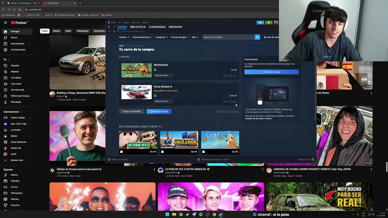The height and width of the screenshot is (218, 388).
Task: Click Windows Start button on taskbar
Action: (167, 214)
